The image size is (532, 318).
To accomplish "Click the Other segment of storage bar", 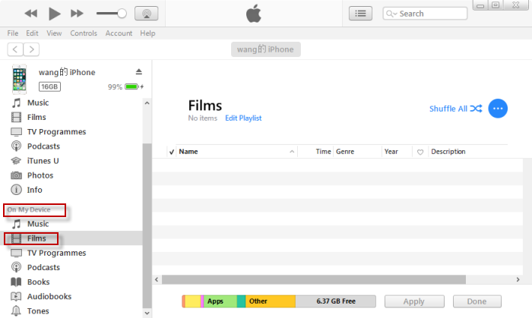I will pos(270,301).
